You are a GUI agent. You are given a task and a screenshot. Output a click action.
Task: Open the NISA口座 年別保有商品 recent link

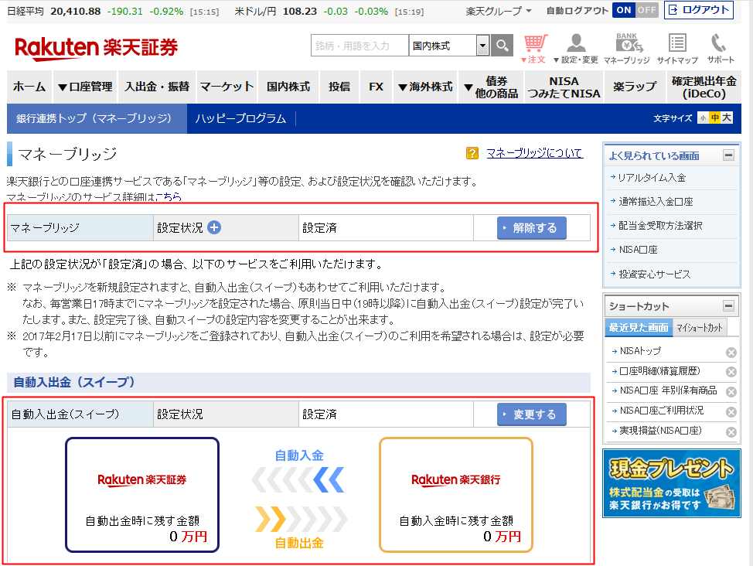tap(668, 390)
